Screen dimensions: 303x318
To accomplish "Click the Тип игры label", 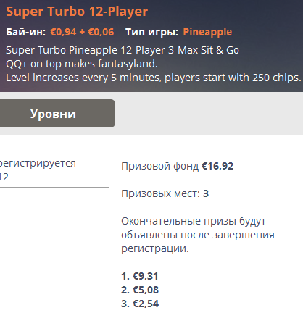I will 151,32.
